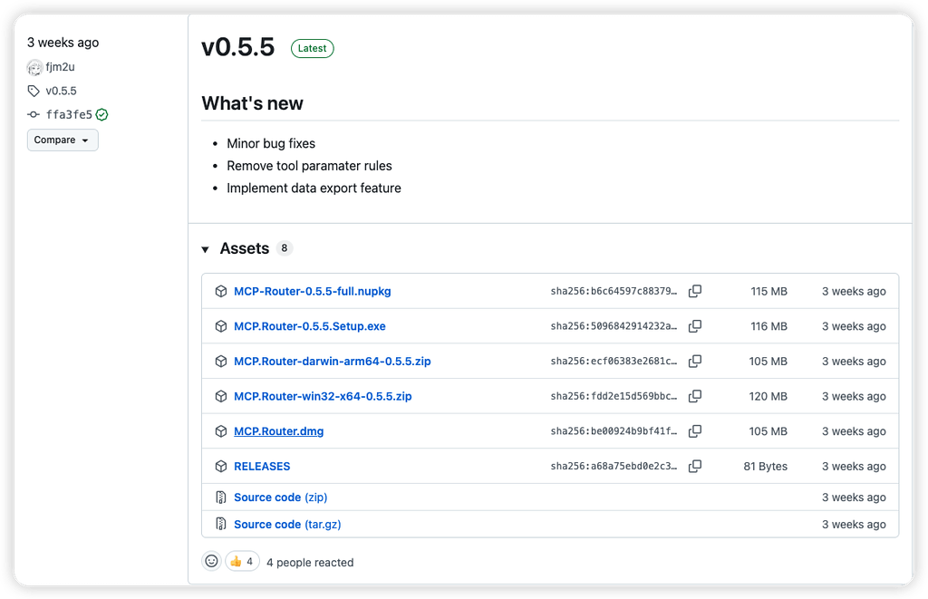Copy sha256 hash for MCP.Router.dmg
The image size is (928, 599).
[x=695, y=431]
